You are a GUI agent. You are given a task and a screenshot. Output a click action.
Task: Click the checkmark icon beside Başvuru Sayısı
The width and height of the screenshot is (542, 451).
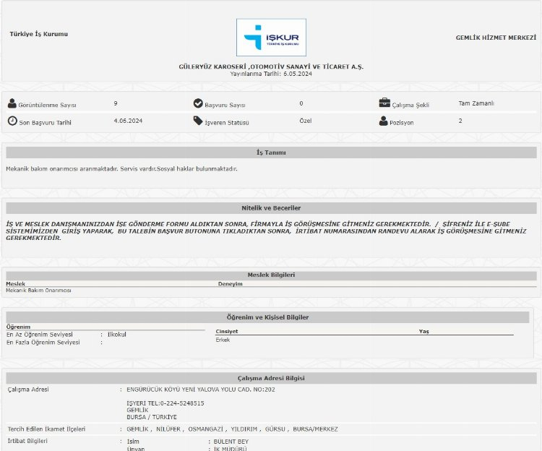tap(198, 103)
